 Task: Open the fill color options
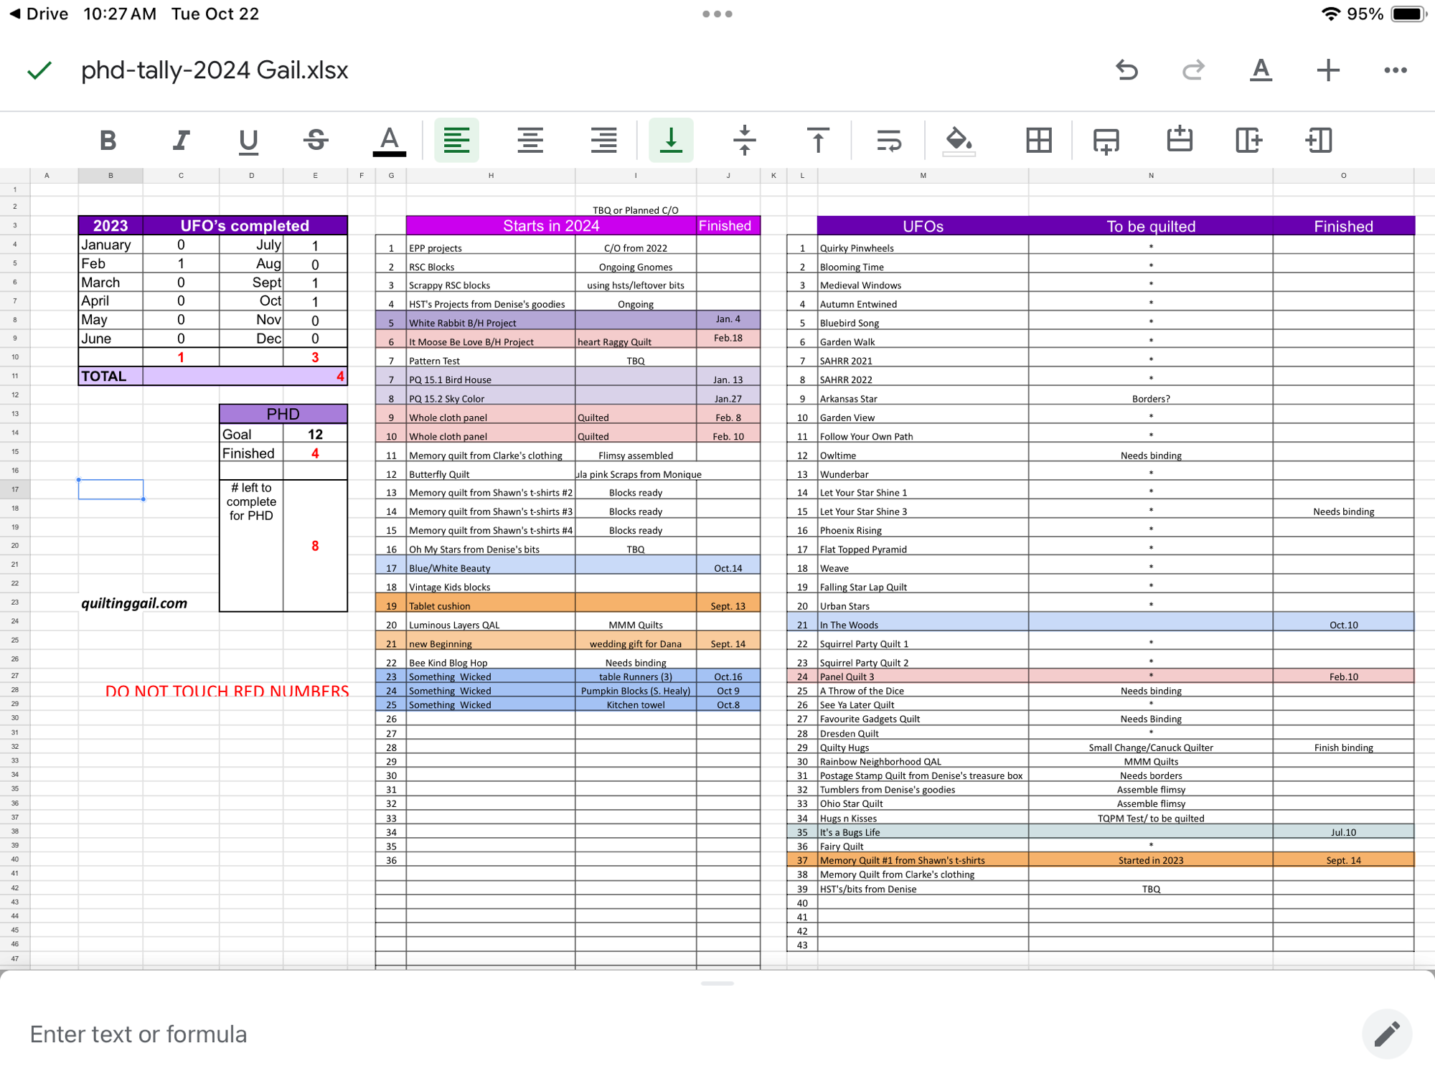coord(959,140)
